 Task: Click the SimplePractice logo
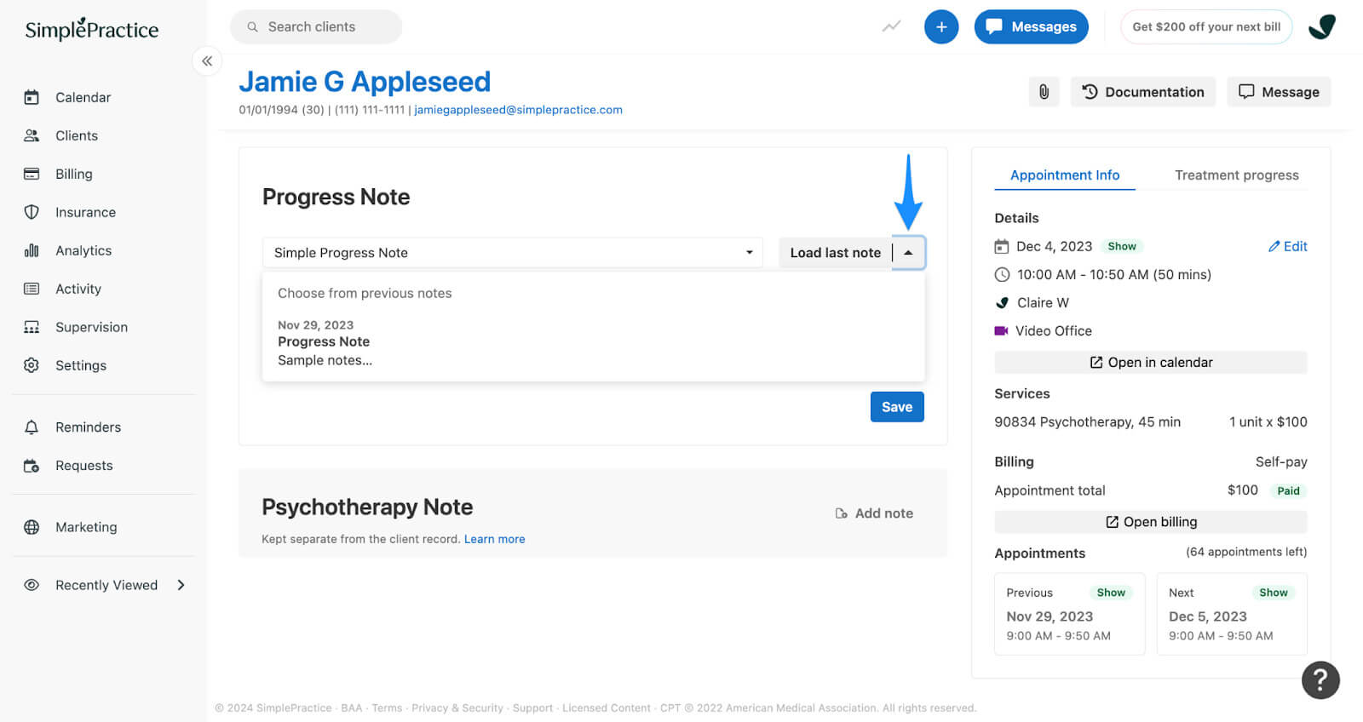(x=92, y=29)
